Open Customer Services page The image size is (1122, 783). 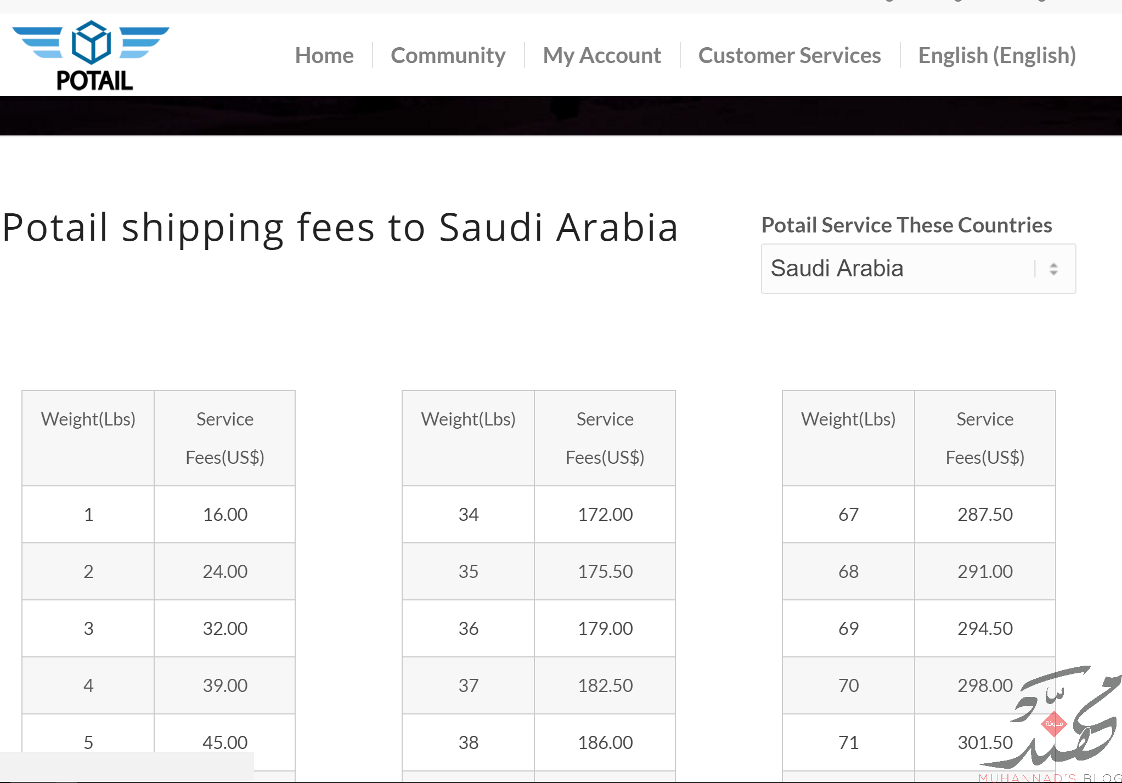tap(790, 55)
